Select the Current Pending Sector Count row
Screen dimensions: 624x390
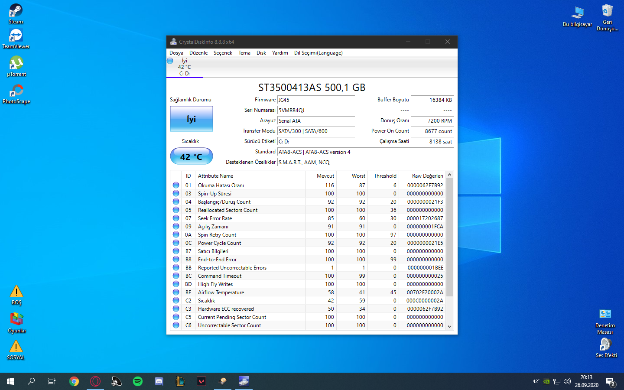(x=308, y=317)
